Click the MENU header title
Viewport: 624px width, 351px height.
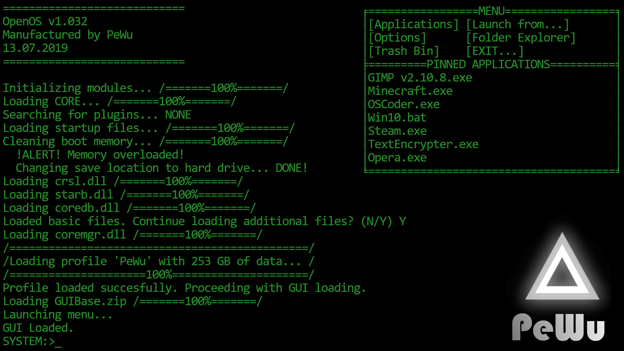click(x=491, y=11)
